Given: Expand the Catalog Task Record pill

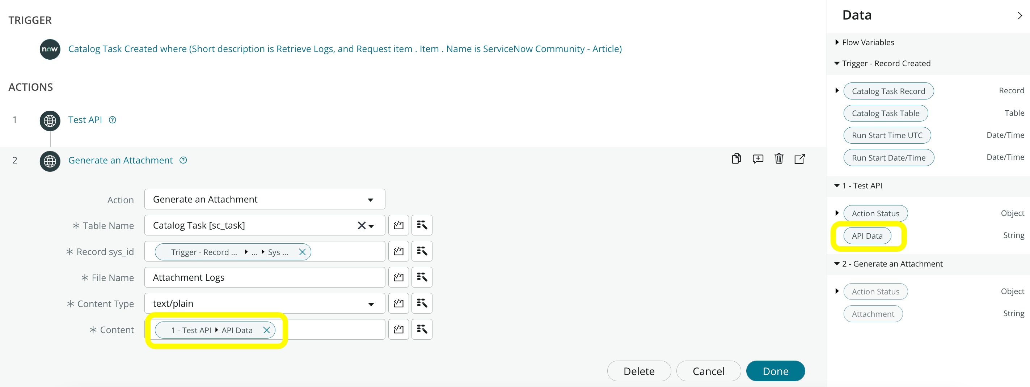Looking at the screenshot, I should [837, 91].
